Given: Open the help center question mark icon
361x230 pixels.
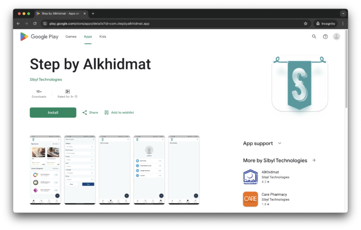Looking at the screenshot, I should [x=325, y=37].
